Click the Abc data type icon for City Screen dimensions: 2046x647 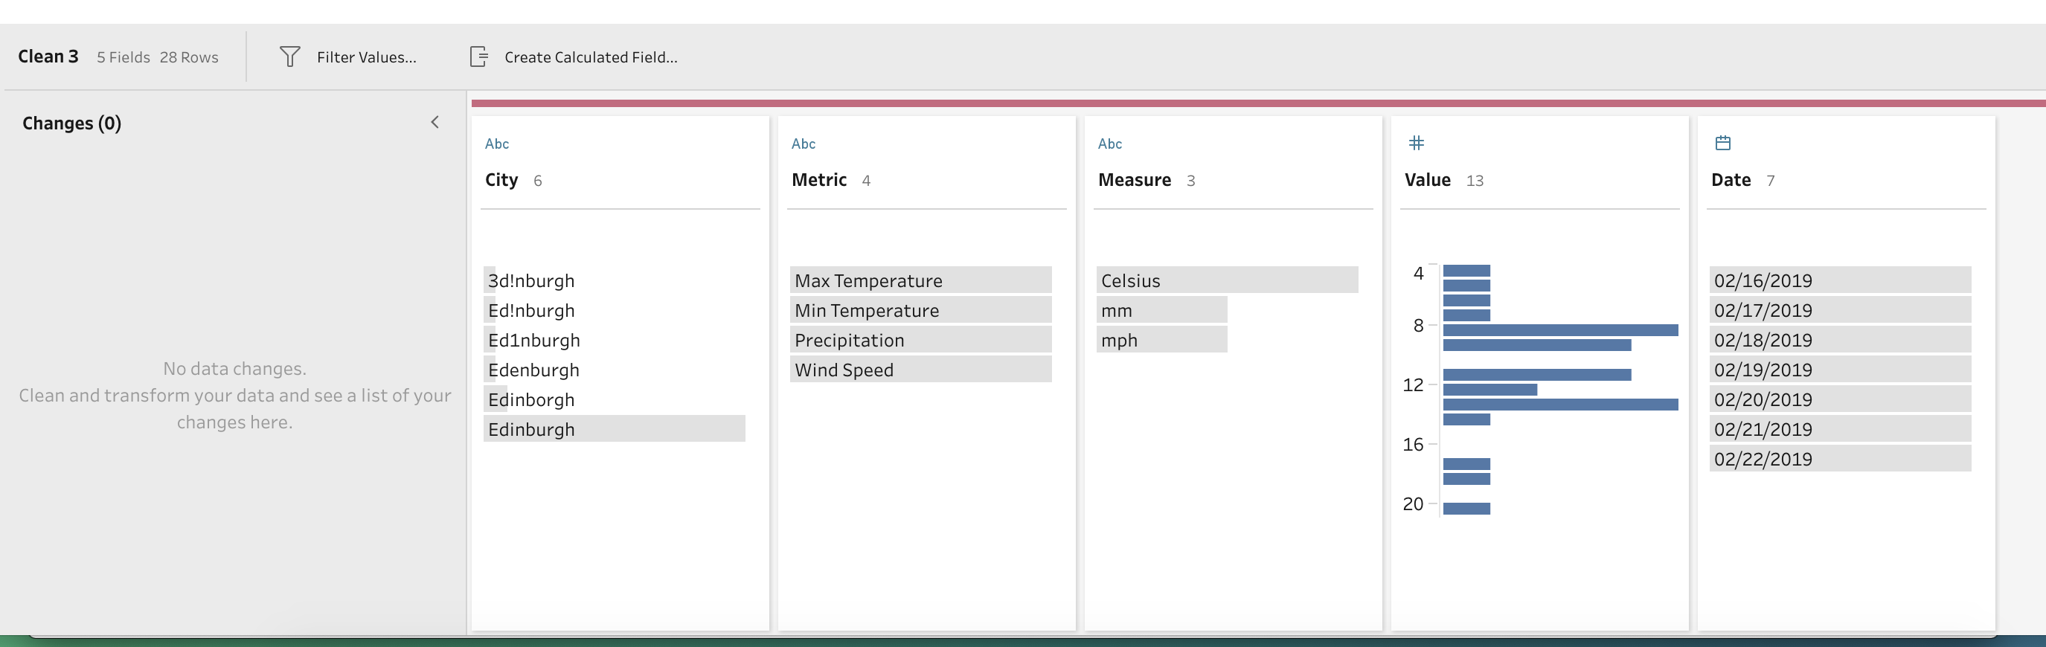tap(496, 144)
